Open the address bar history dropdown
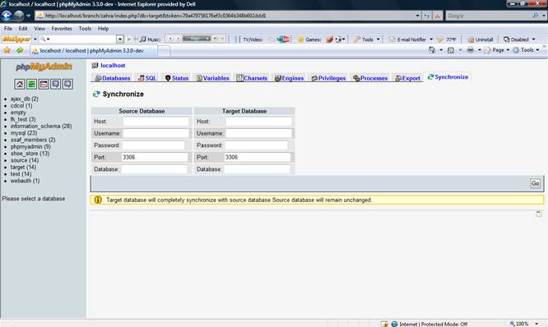548x327 pixels. [417, 16]
